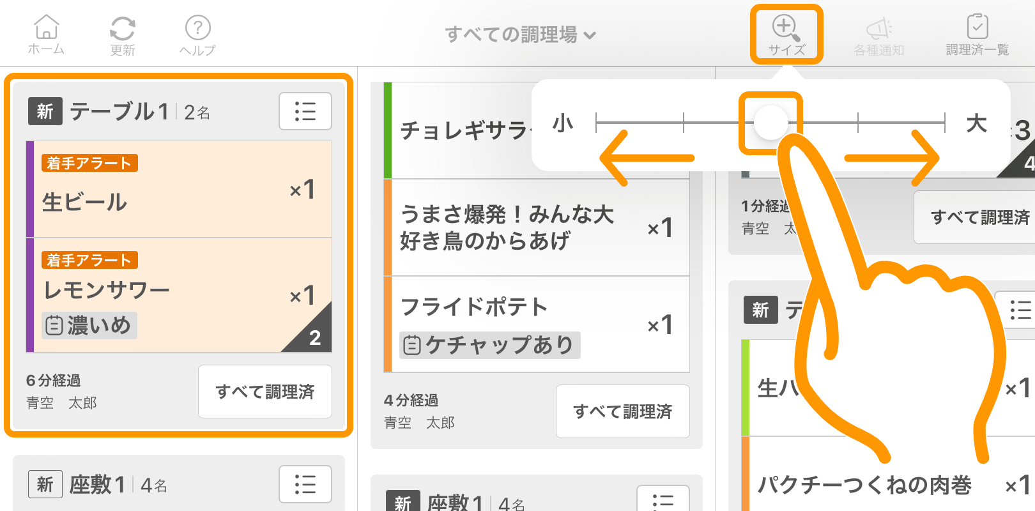Tap 青空 太郎 staff name under 6分経過
Viewport: 1035px width, 511px height.
pos(61,403)
